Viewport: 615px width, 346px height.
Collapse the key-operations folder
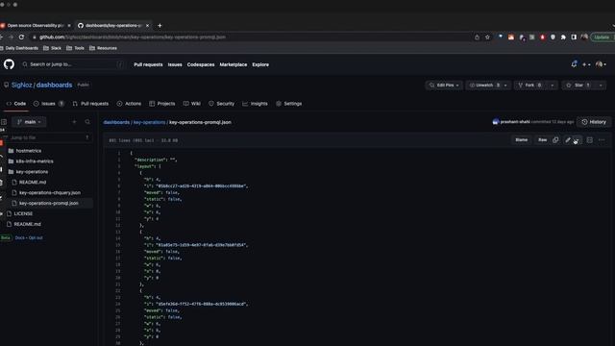28,172
